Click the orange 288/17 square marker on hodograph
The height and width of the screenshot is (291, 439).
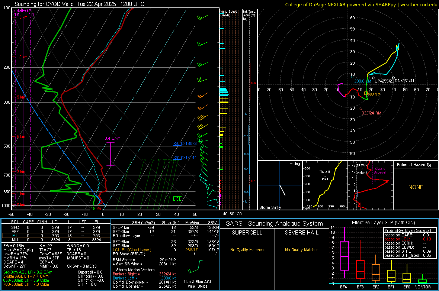366,93
